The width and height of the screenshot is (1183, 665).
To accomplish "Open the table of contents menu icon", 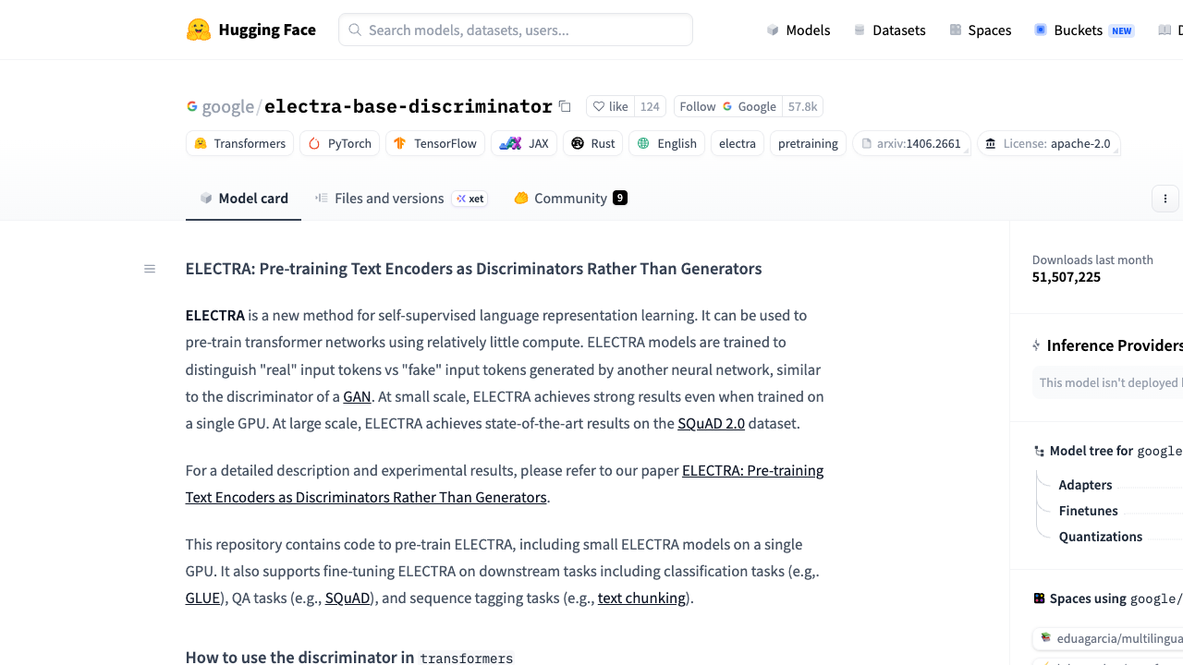I will 150,269.
